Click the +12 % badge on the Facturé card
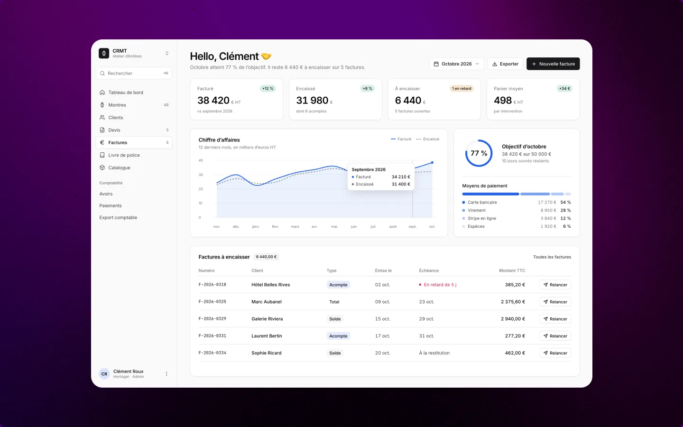Viewport: 683px width, 427px height. coord(268,89)
